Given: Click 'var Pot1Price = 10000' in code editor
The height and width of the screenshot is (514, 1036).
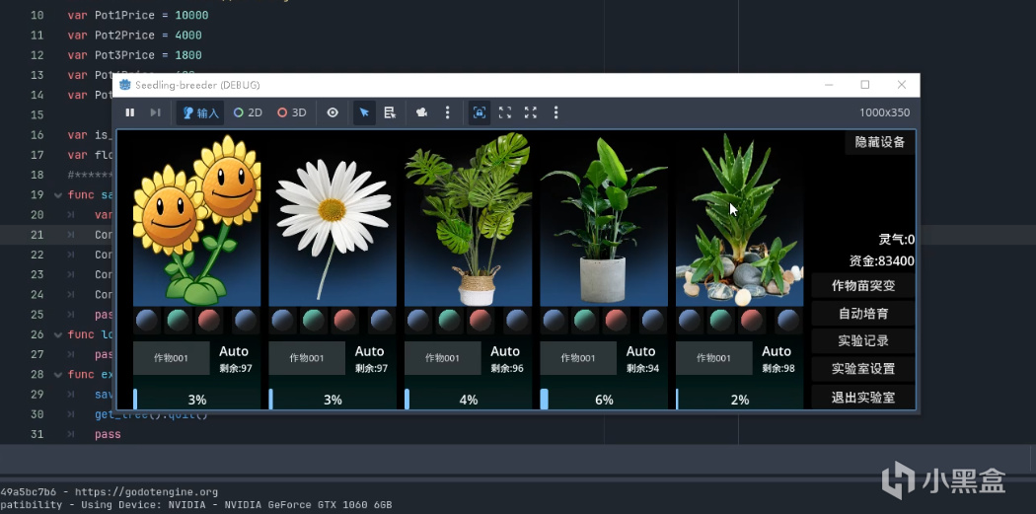Looking at the screenshot, I should coord(138,15).
